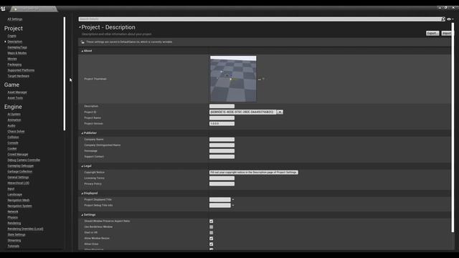The image size is (459, 258).
Task: Open the Garbage Collection settings
Action: point(20,172)
